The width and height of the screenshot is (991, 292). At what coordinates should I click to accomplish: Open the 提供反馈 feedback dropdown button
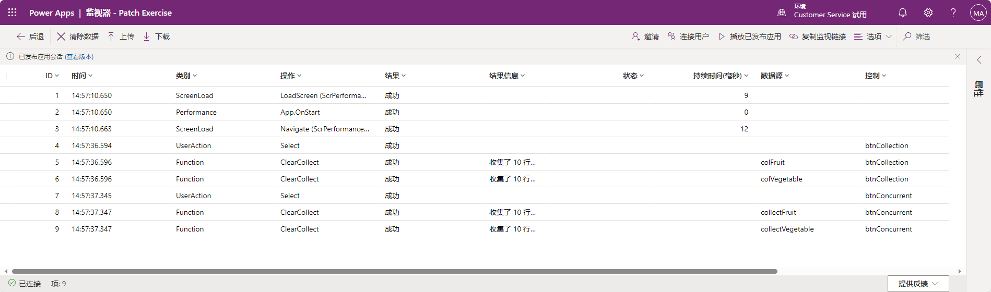pyautogui.click(x=918, y=284)
